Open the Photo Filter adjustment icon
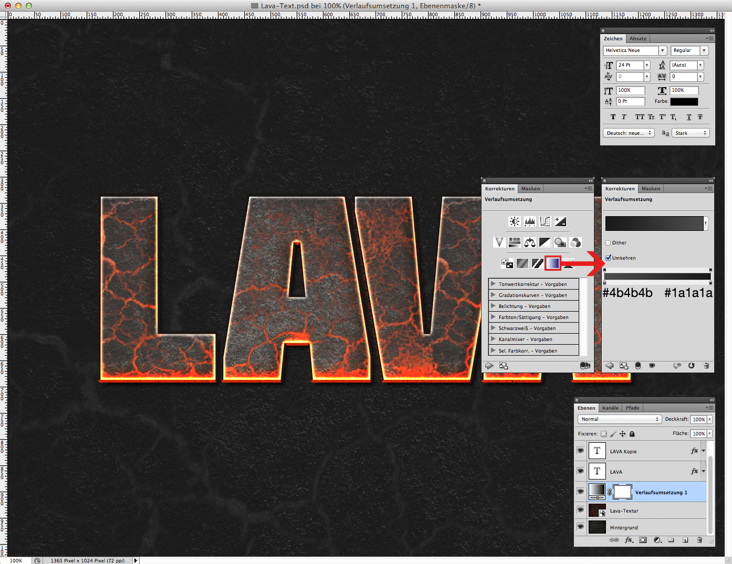 coord(560,242)
